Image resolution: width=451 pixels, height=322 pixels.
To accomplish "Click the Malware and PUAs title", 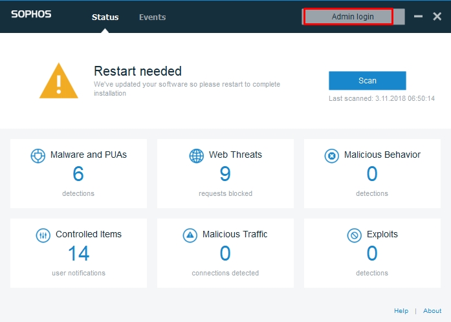I will coord(89,155).
